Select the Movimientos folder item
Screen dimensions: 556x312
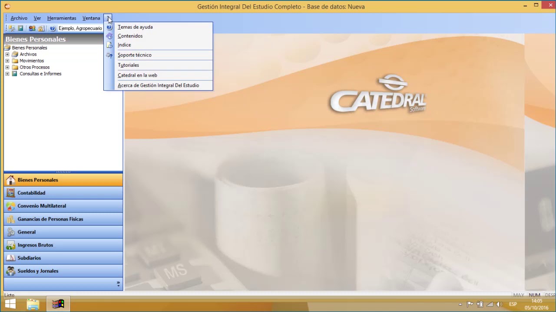pyautogui.click(x=32, y=61)
